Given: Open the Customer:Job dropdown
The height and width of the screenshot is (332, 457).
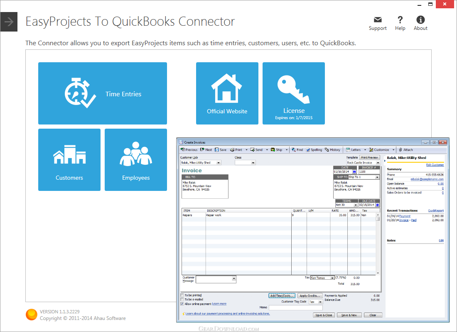Looking at the screenshot, I should (219, 163).
